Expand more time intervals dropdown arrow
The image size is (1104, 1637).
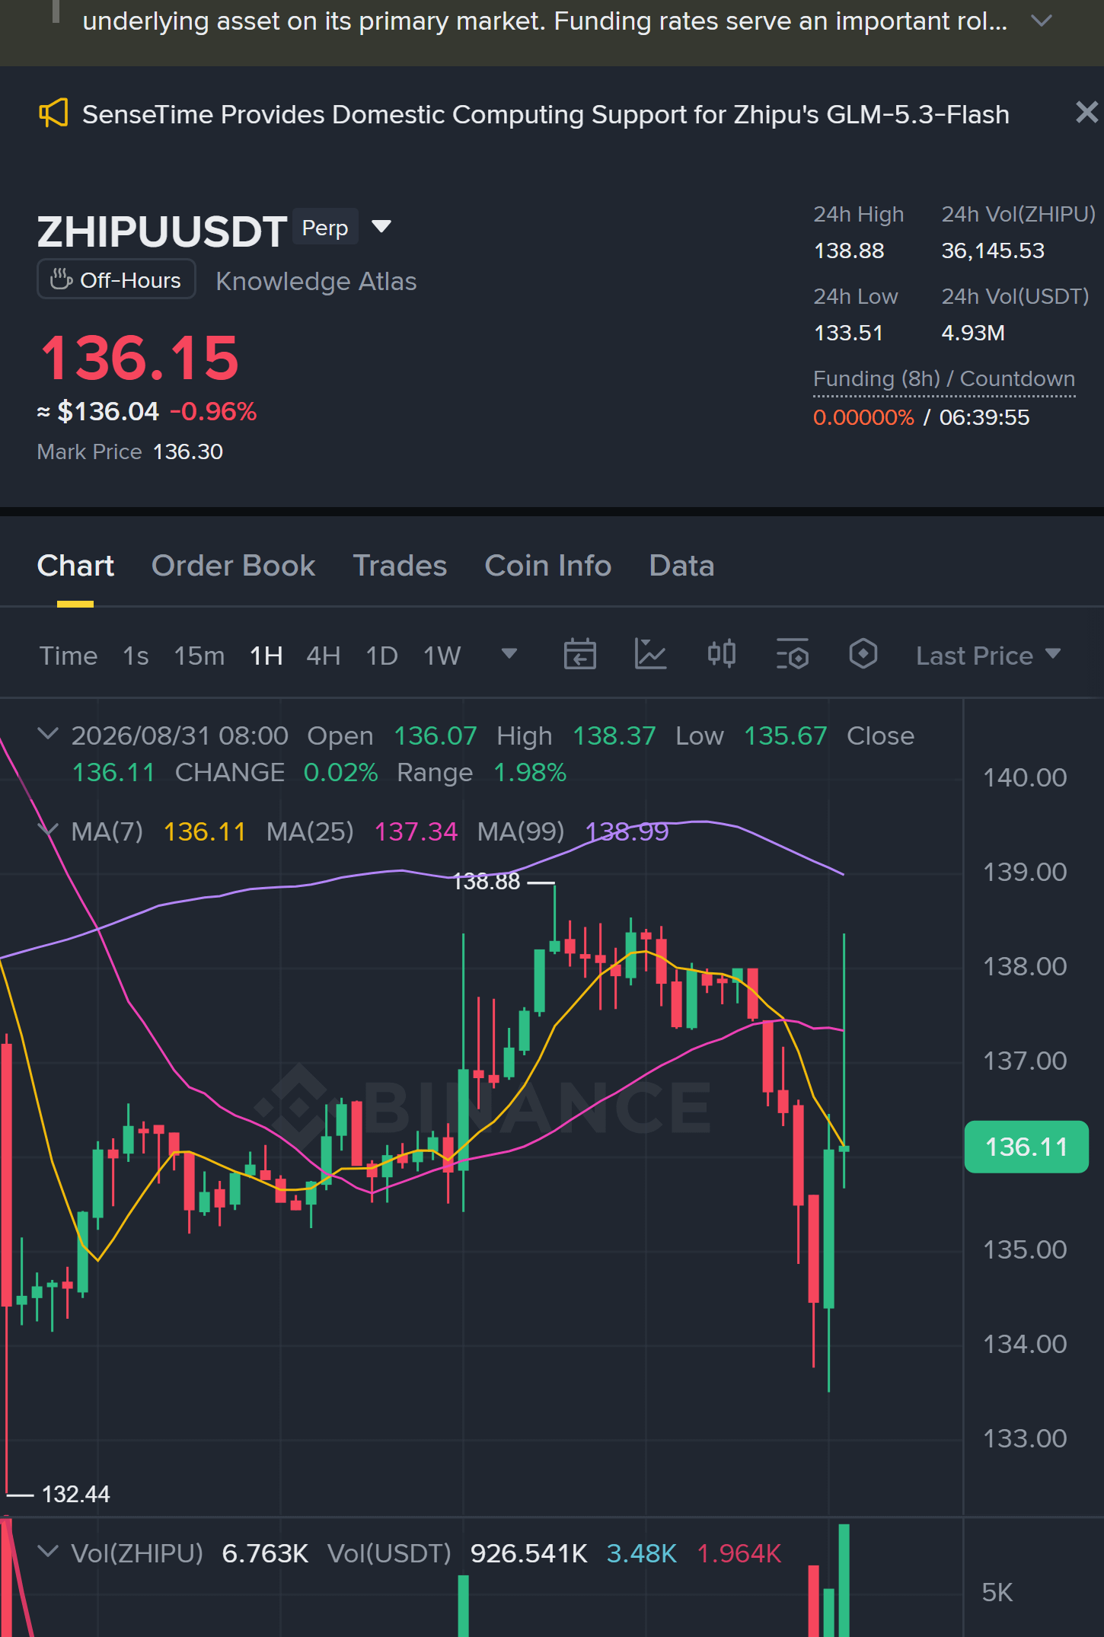pyautogui.click(x=509, y=654)
